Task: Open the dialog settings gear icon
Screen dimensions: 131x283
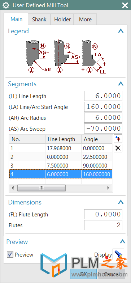Action: (6, 5)
